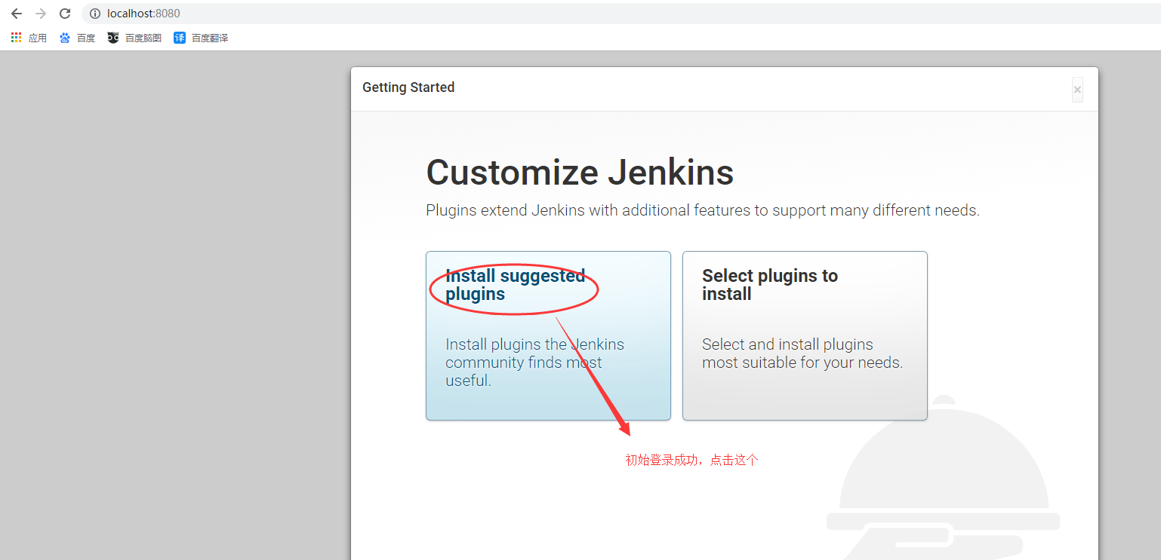The image size is (1161, 560).
Task: Click the browser back arrow
Action: coord(17,14)
